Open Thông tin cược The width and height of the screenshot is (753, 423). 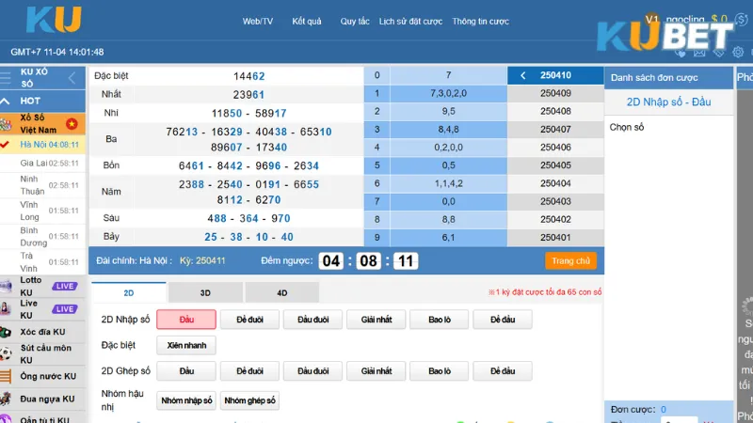point(480,22)
